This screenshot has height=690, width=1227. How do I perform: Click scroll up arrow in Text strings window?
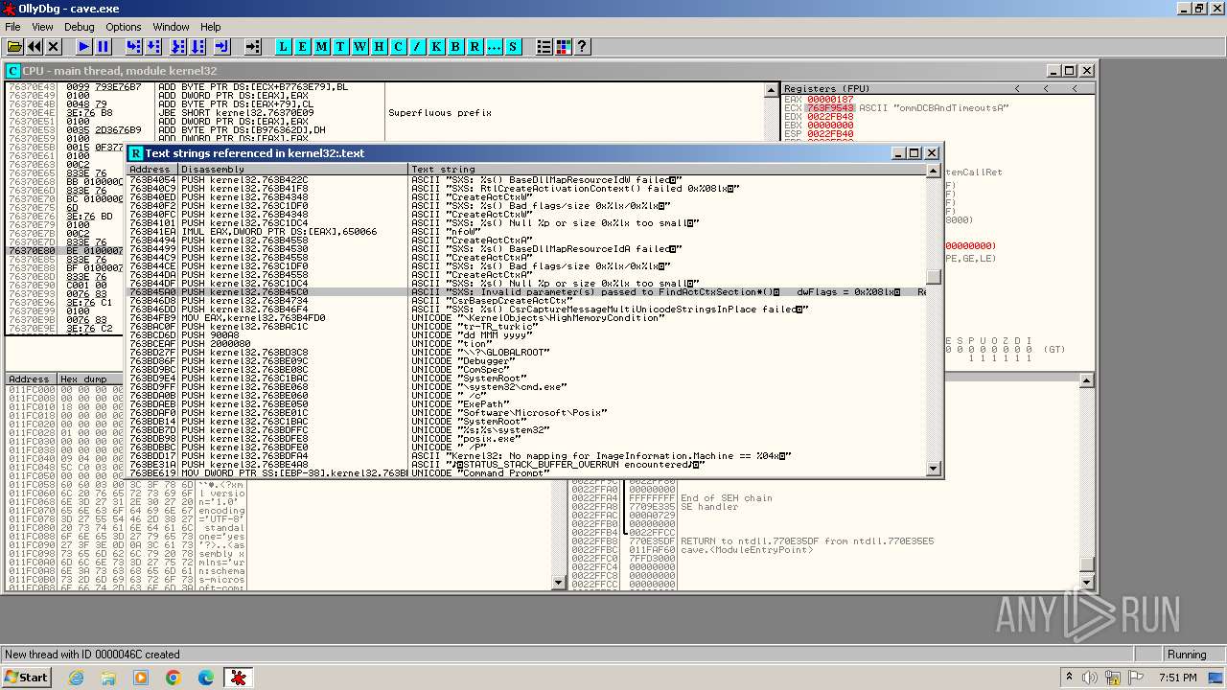click(934, 171)
